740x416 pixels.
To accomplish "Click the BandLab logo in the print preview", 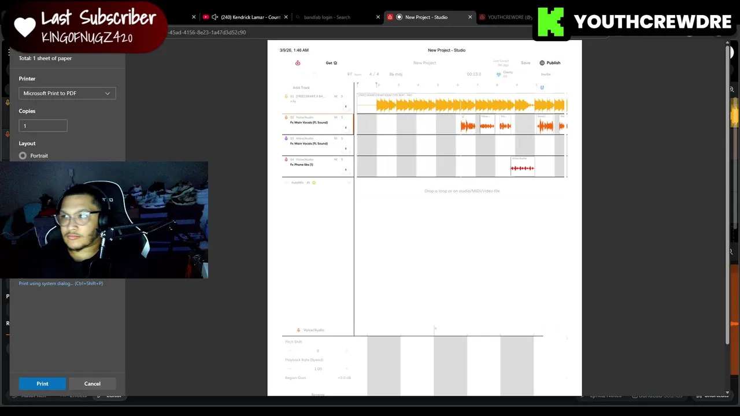I will (298, 63).
